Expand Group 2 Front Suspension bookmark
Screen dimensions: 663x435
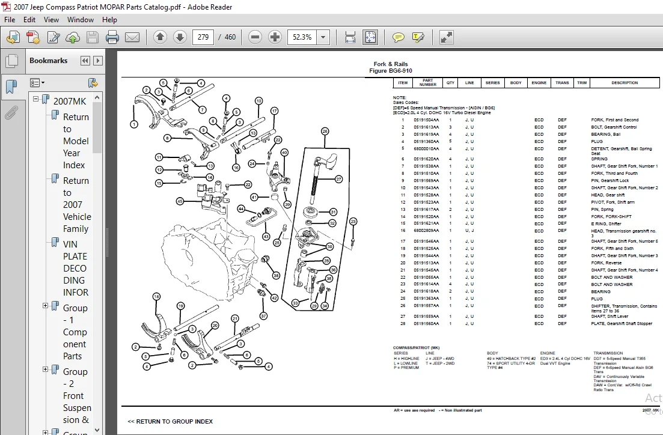point(45,370)
